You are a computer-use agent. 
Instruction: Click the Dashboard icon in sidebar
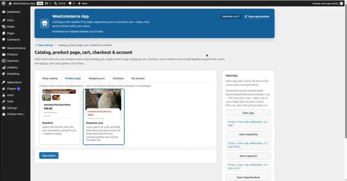(4, 12)
